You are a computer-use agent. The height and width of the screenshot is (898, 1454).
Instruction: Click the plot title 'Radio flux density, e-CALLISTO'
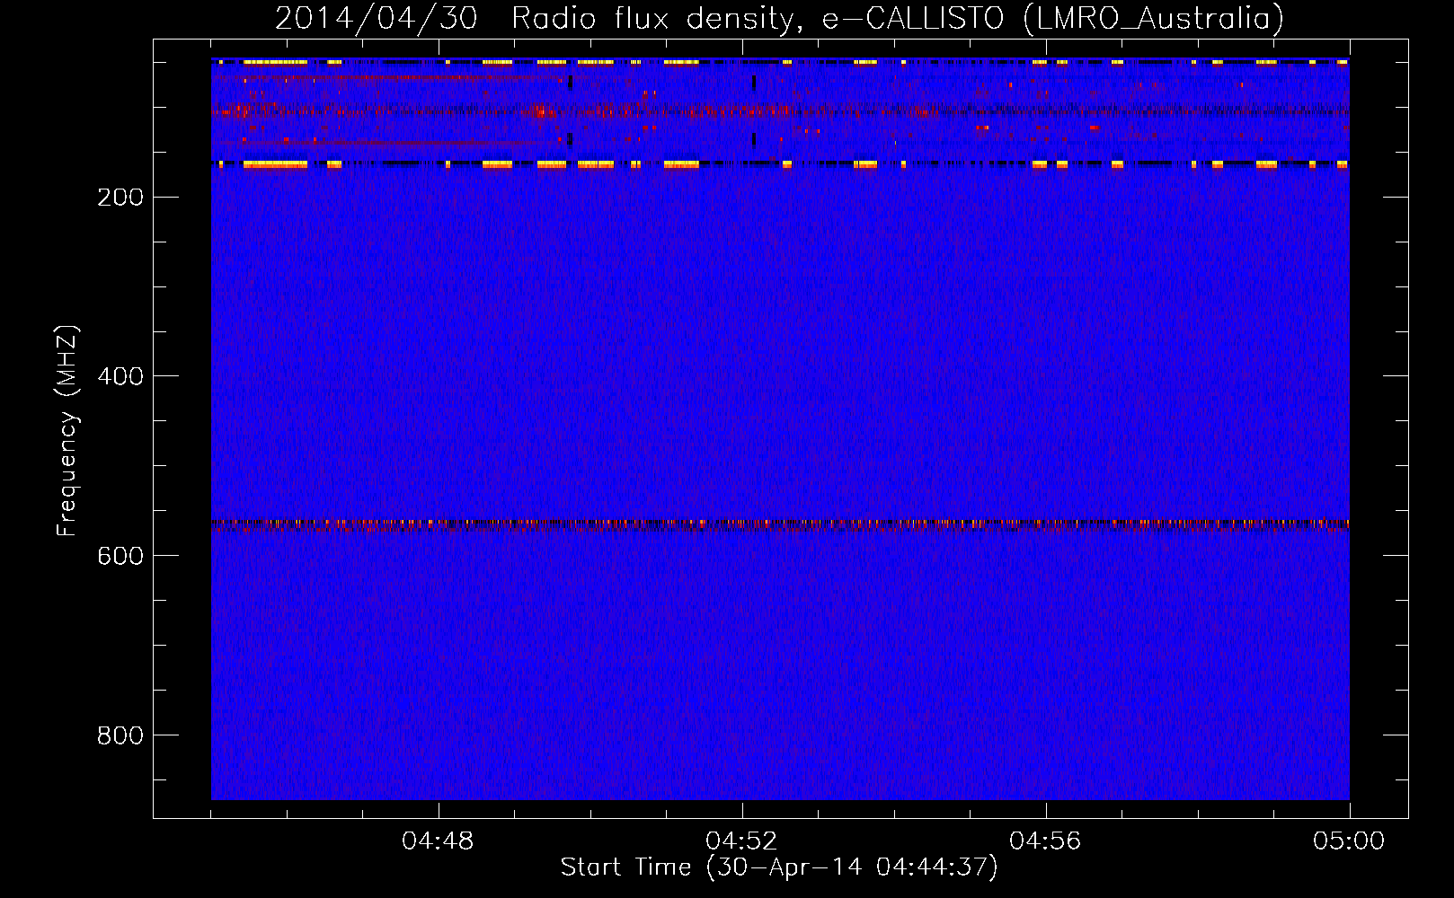[758, 19]
